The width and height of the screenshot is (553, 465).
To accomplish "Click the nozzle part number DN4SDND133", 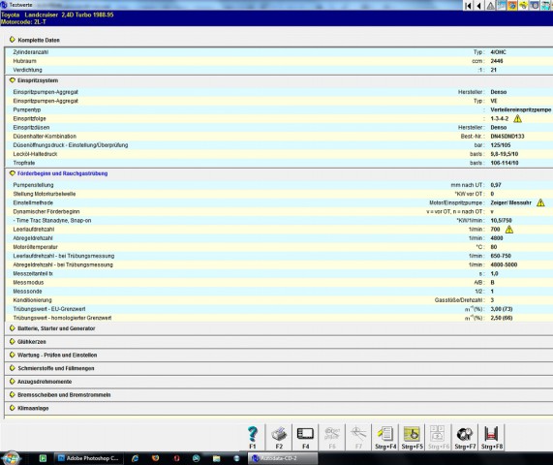I will point(507,137).
